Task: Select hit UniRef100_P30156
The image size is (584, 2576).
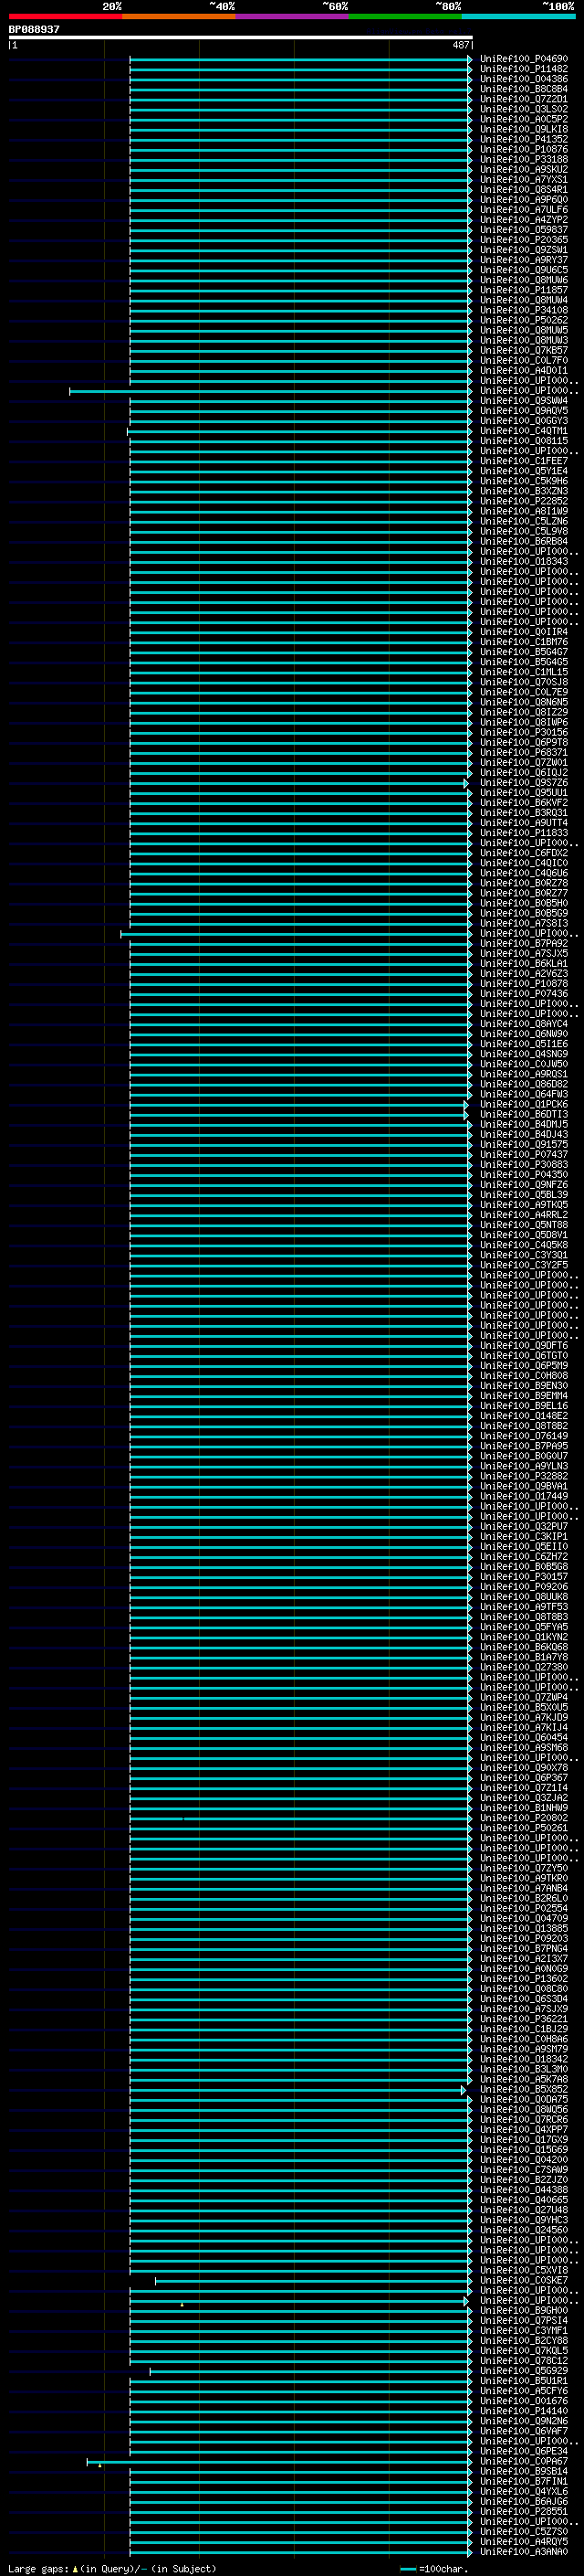Action: (523, 732)
